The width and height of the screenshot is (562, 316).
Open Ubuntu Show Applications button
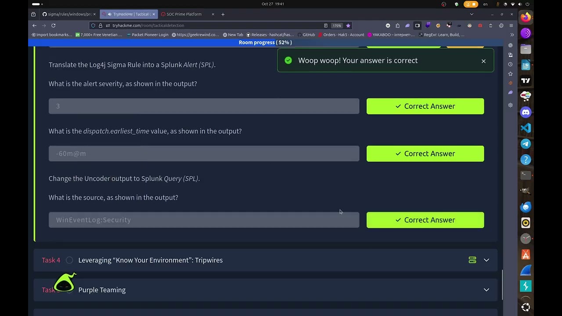(526, 307)
